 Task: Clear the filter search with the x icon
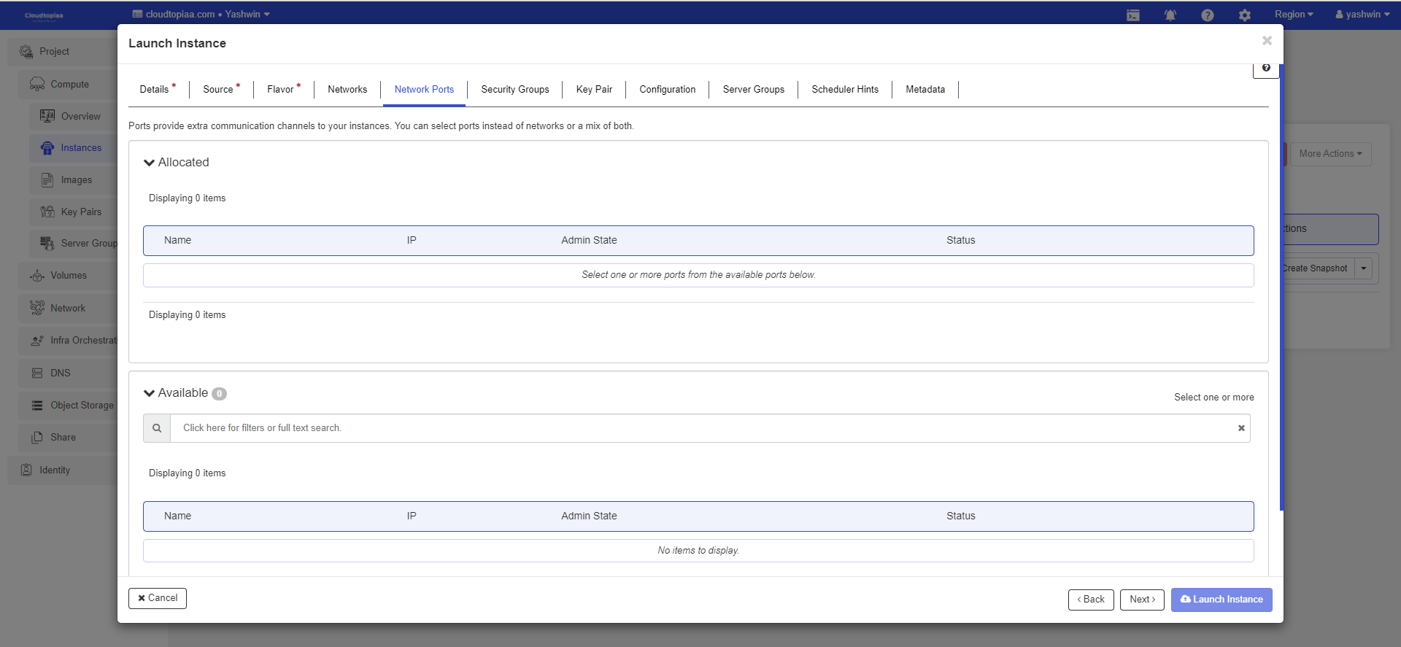pyautogui.click(x=1240, y=428)
